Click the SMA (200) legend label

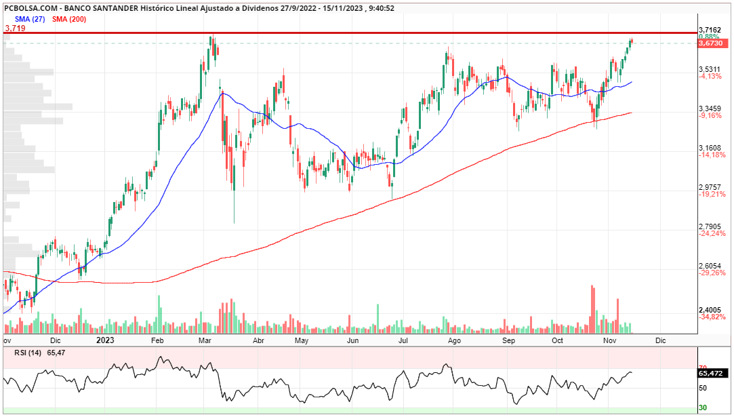pos(69,19)
